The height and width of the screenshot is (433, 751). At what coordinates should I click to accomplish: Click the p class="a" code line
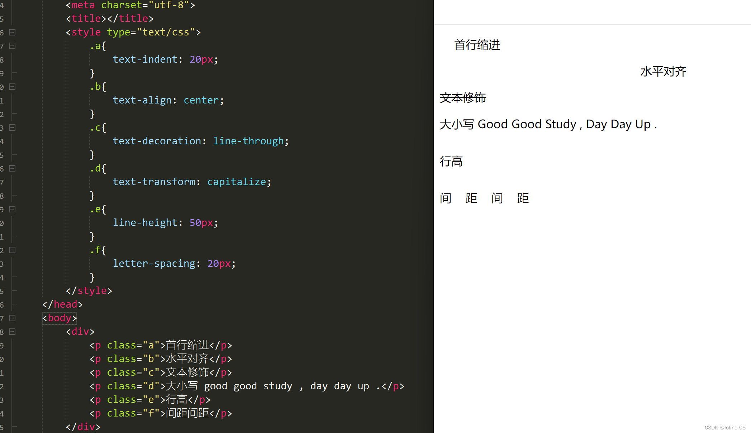pos(161,345)
